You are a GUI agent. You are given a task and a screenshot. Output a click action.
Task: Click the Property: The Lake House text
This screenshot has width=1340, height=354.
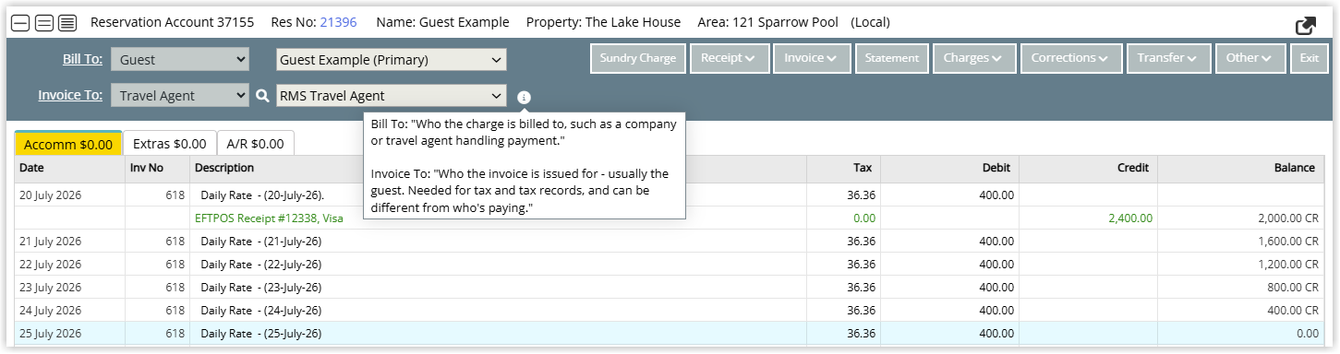tap(603, 22)
